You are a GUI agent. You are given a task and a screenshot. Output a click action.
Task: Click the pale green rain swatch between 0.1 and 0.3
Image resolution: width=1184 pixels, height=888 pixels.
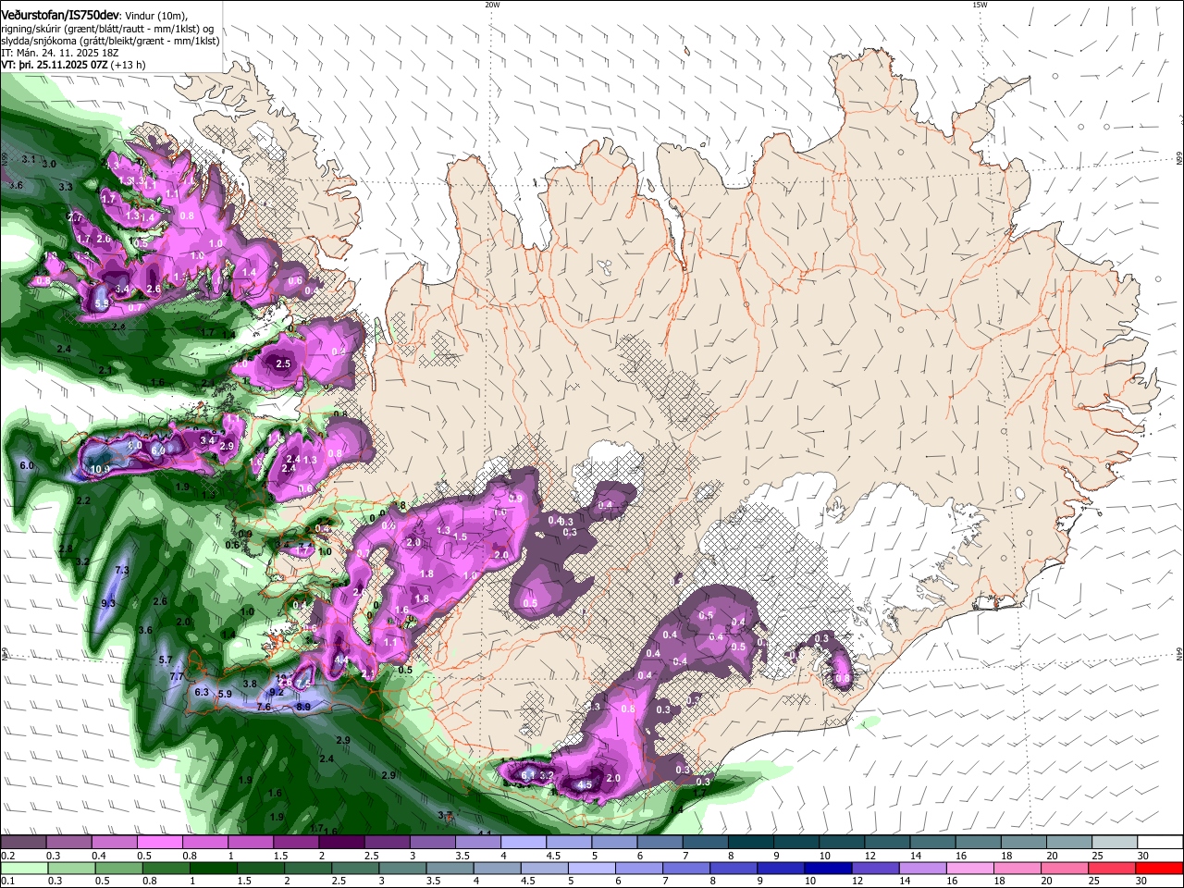pos(23,868)
